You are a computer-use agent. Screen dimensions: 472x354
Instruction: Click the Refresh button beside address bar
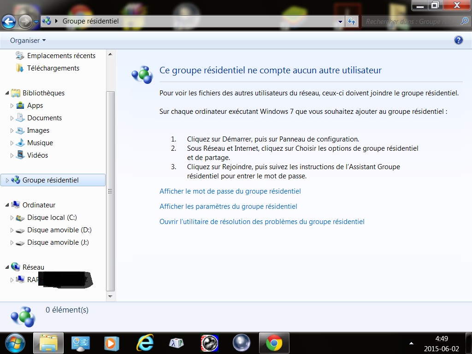pyautogui.click(x=352, y=21)
